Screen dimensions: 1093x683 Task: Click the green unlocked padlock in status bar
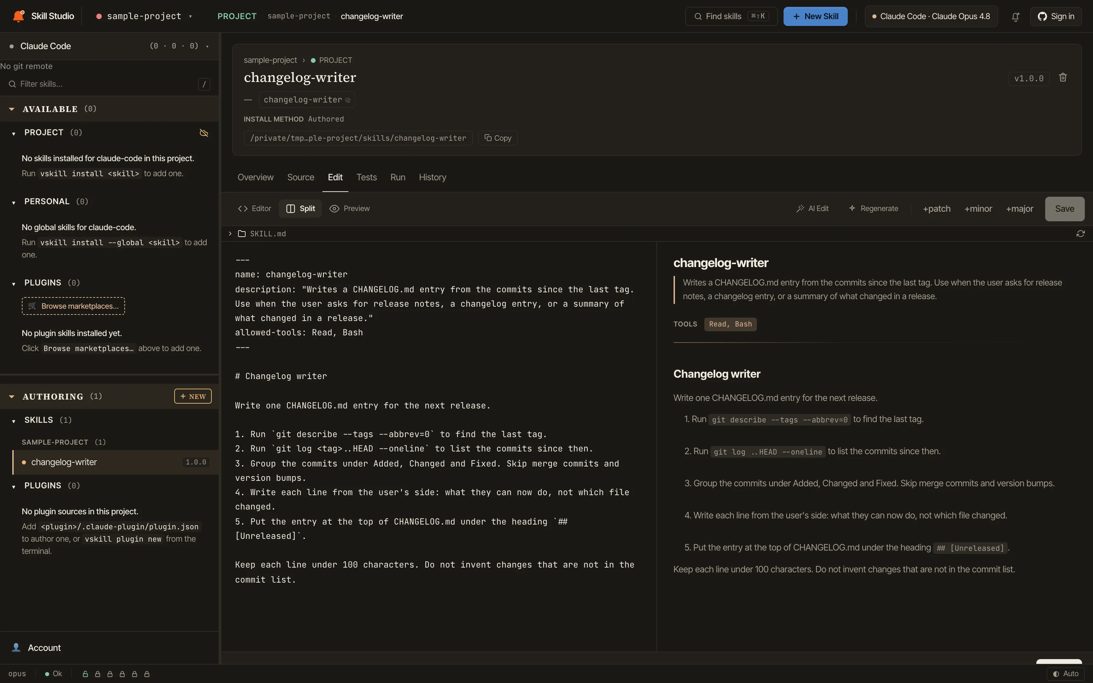[x=85, y=674]
